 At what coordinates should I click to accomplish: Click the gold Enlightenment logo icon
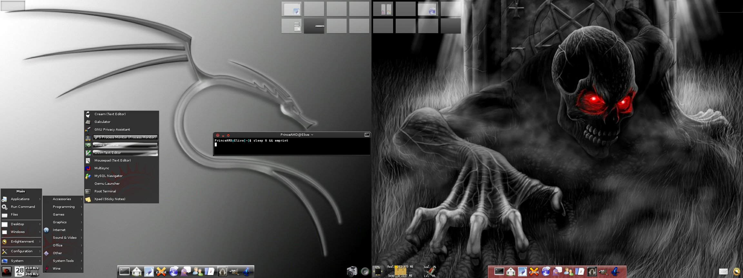[x=737, y=272]
